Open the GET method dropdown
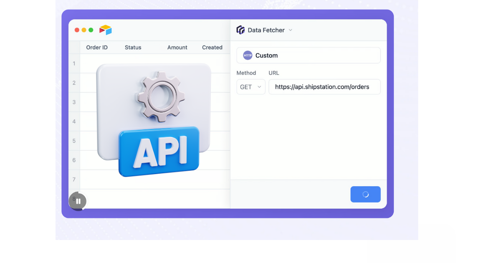 (x=251, y=87)
